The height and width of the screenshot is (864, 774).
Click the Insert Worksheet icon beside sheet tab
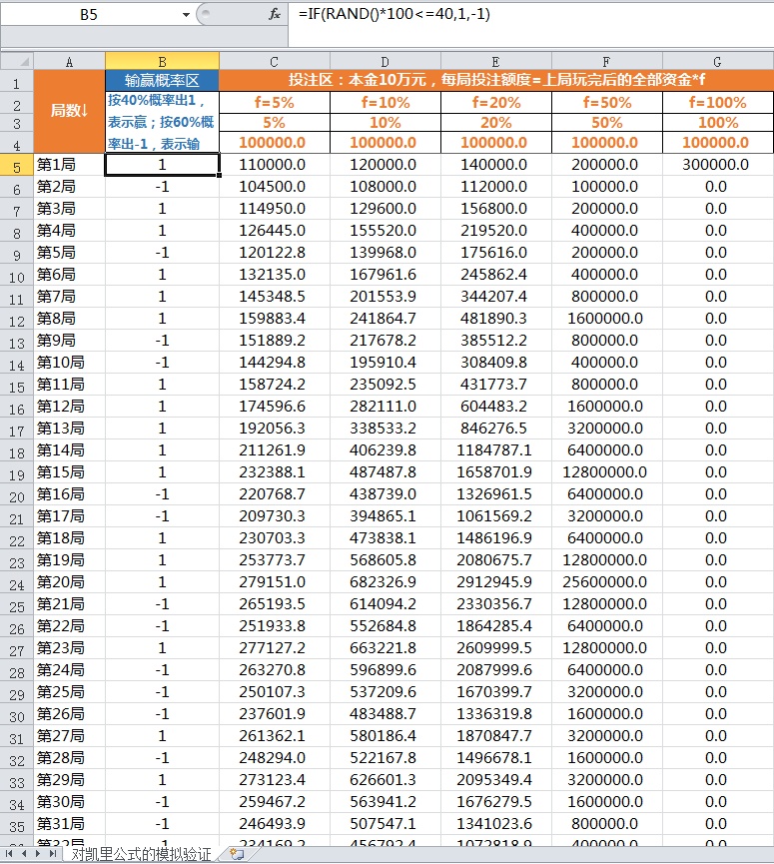tap(236, 854)
